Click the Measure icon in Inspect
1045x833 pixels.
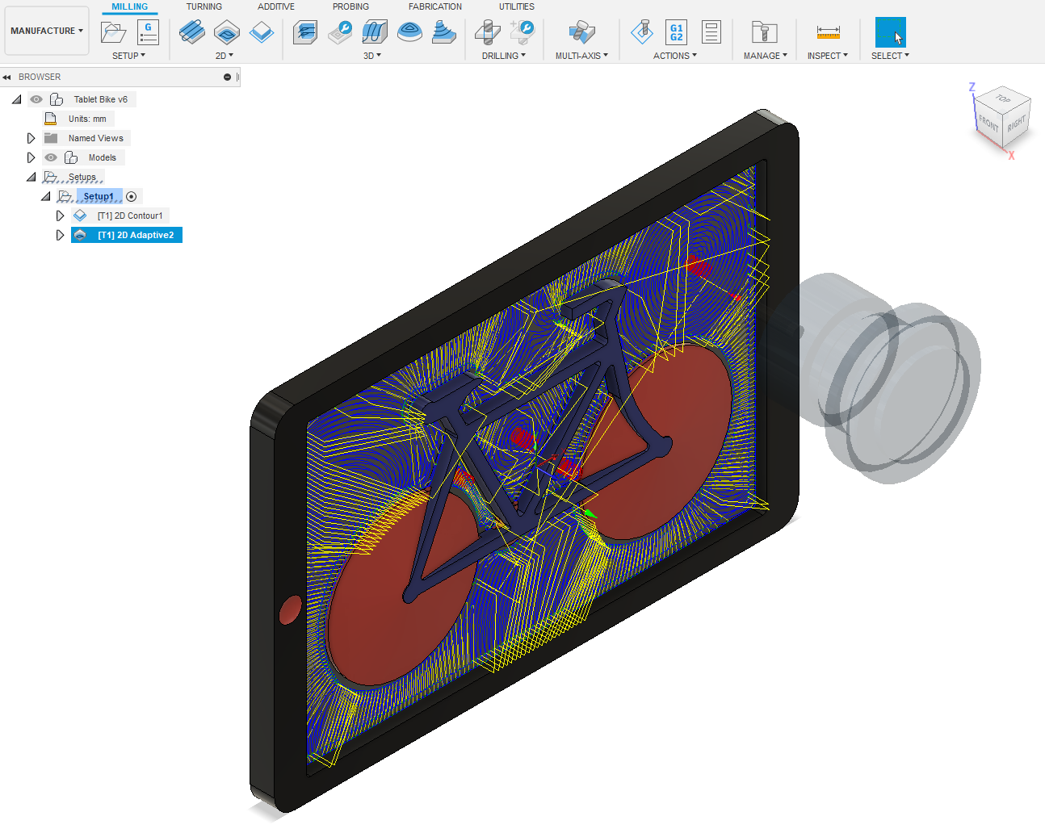click(x=828, y=32)
